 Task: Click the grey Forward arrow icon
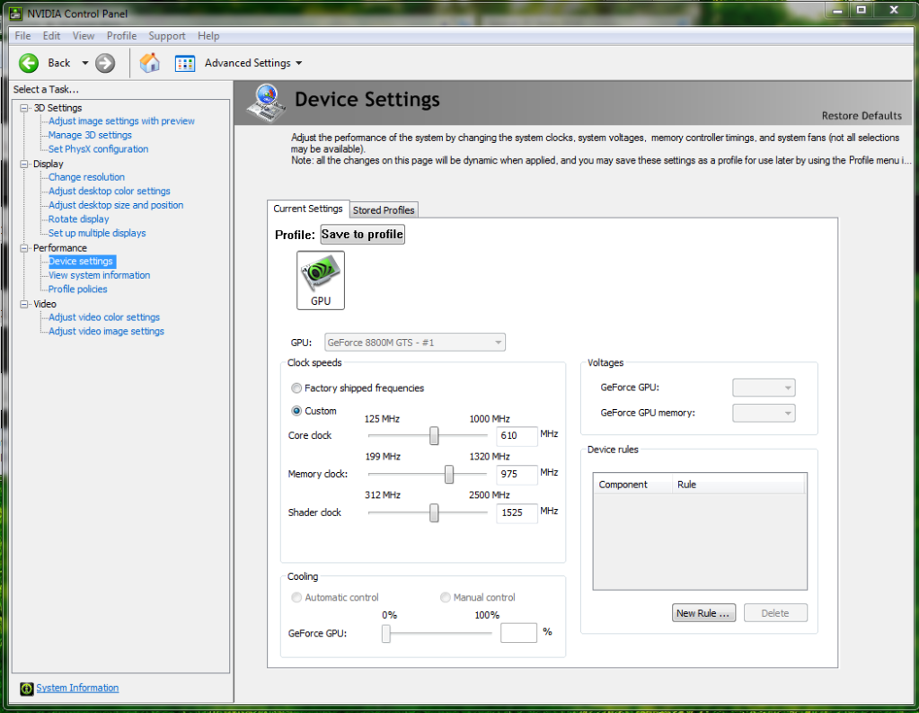[x=105, y=63]
